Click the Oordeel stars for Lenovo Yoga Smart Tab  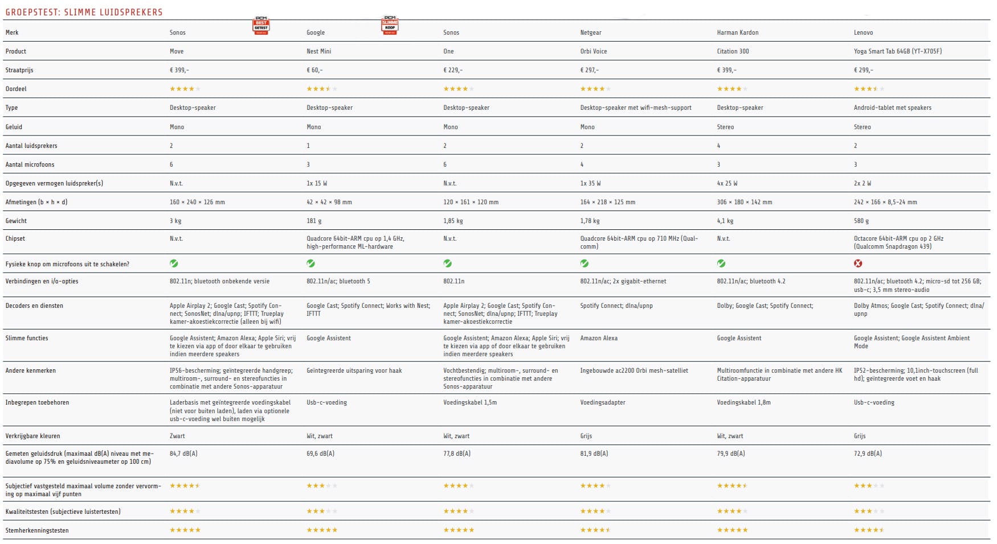pos(869,89)
